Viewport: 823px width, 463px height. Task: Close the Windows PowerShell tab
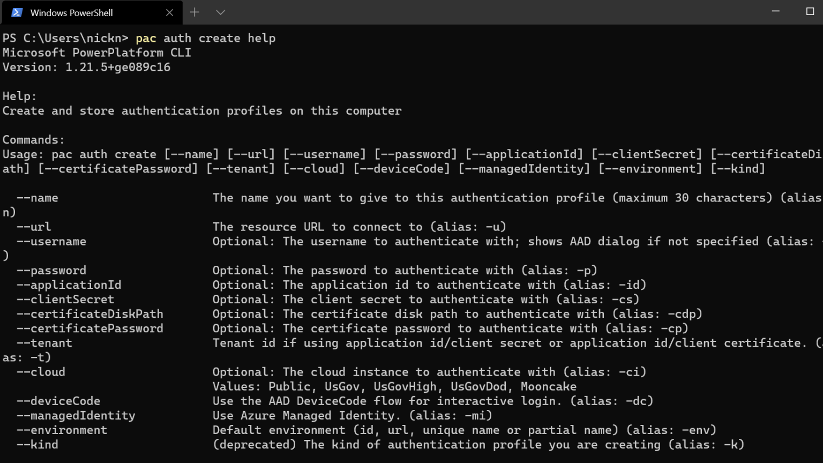coord(170,12)
